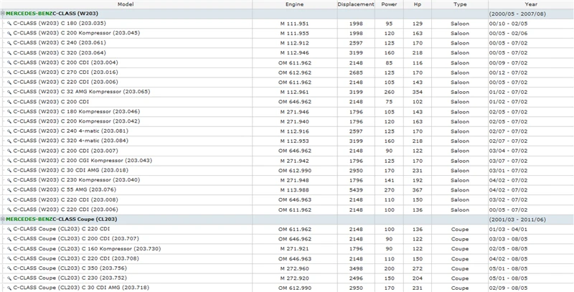Screen dimensions: 574x292
Task: Click magnifier for W203 C 30 CDI AMG (203.018)
Action: 9,171
